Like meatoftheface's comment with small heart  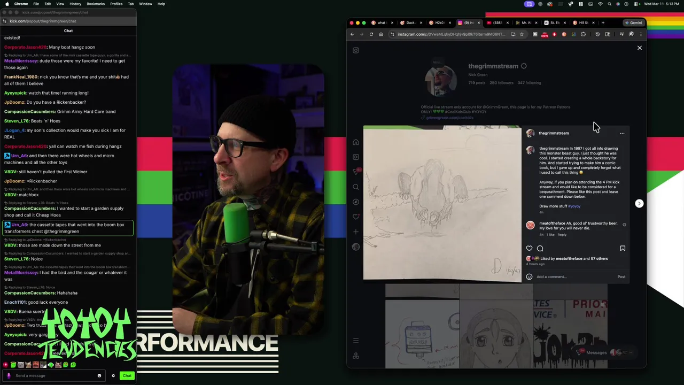(624, 225)
